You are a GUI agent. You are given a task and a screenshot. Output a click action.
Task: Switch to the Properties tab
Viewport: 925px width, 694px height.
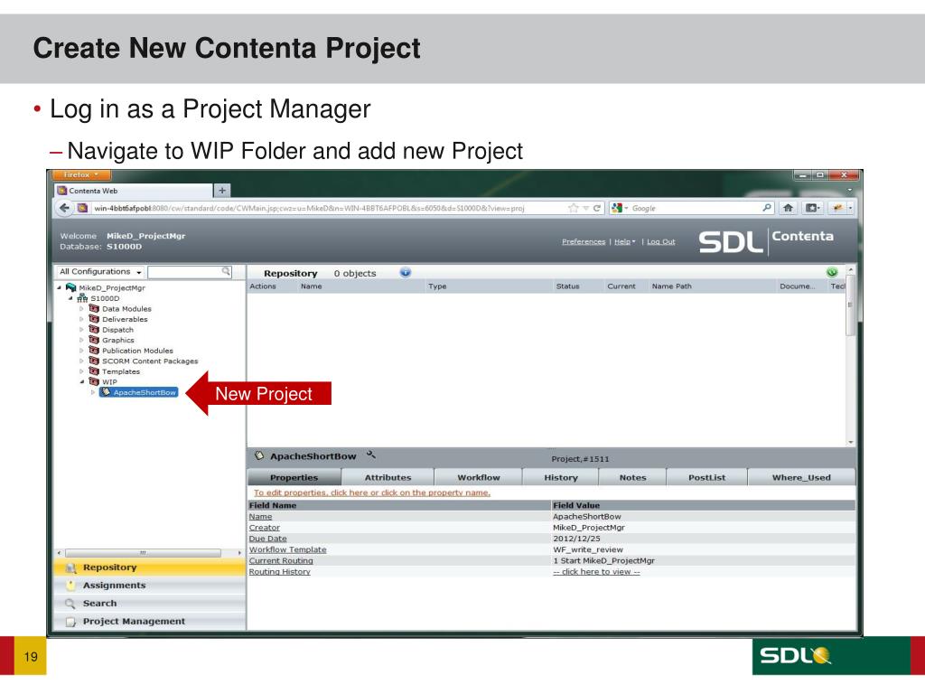[294, 477]
